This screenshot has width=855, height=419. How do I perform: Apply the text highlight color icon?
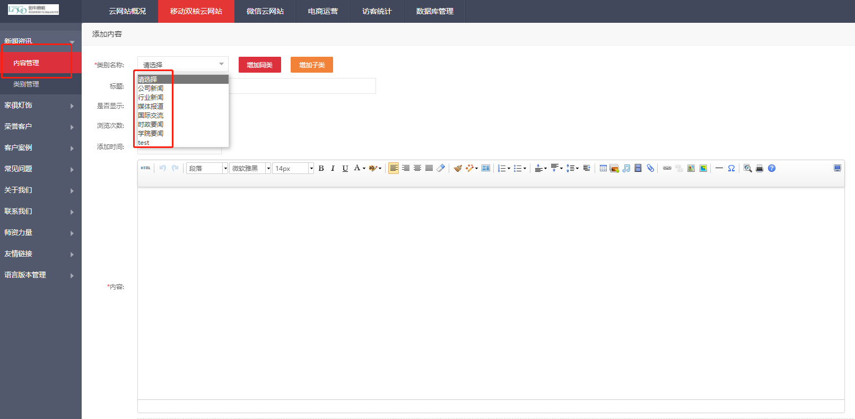tap(373, 168)
